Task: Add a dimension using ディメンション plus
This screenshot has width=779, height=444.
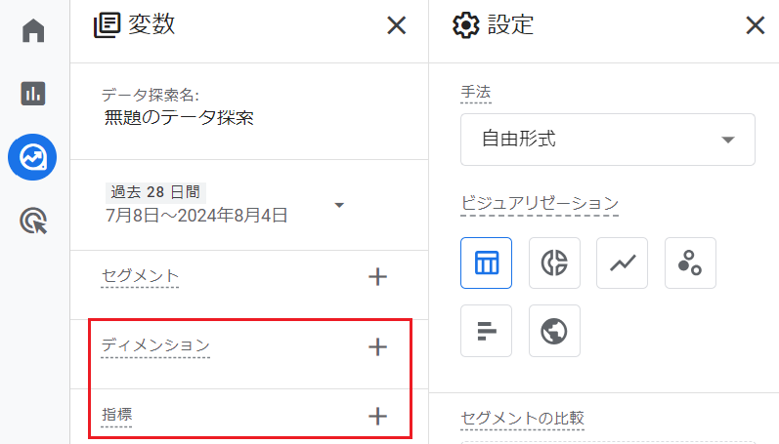Action: (x=377, y=346)
